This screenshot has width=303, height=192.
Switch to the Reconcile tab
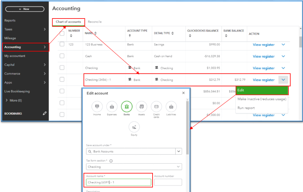coord(95,22)
